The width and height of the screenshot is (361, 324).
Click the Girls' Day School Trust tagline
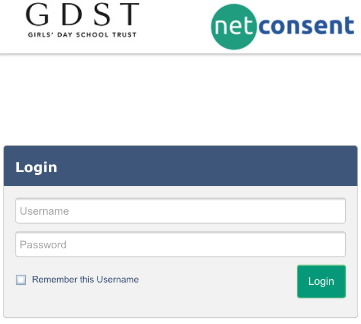tap(82, 35)
